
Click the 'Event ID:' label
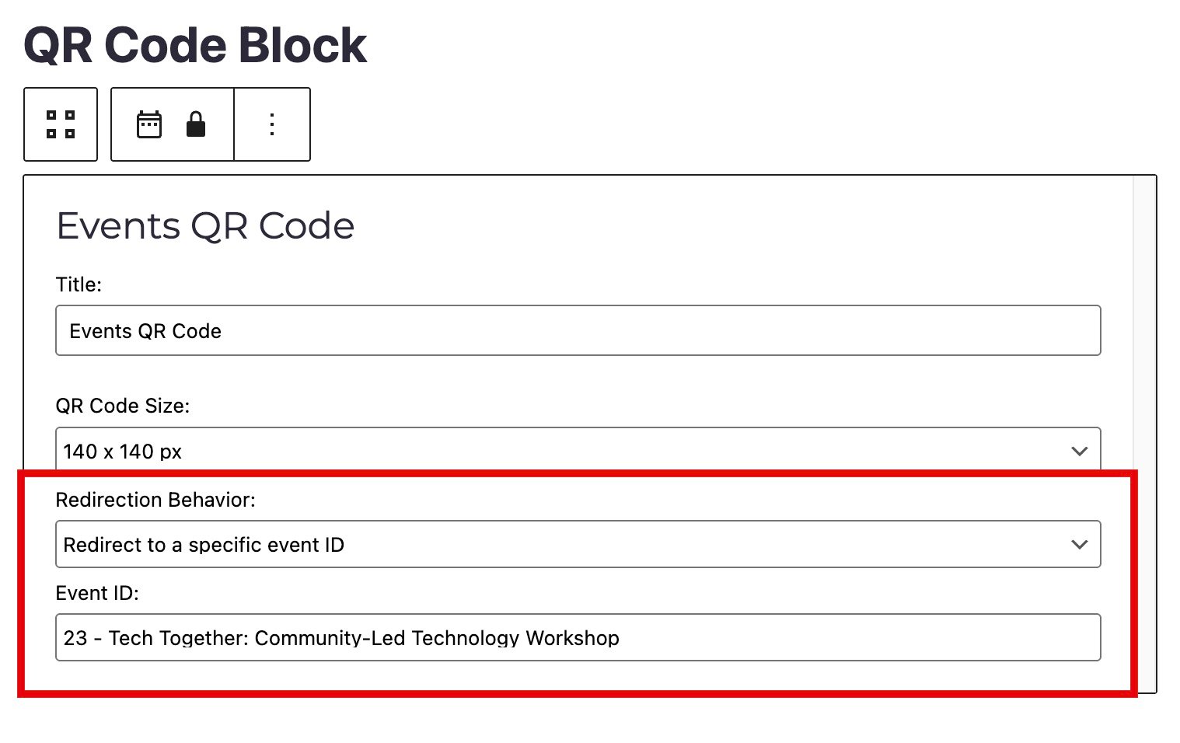(x=97, y=593)
